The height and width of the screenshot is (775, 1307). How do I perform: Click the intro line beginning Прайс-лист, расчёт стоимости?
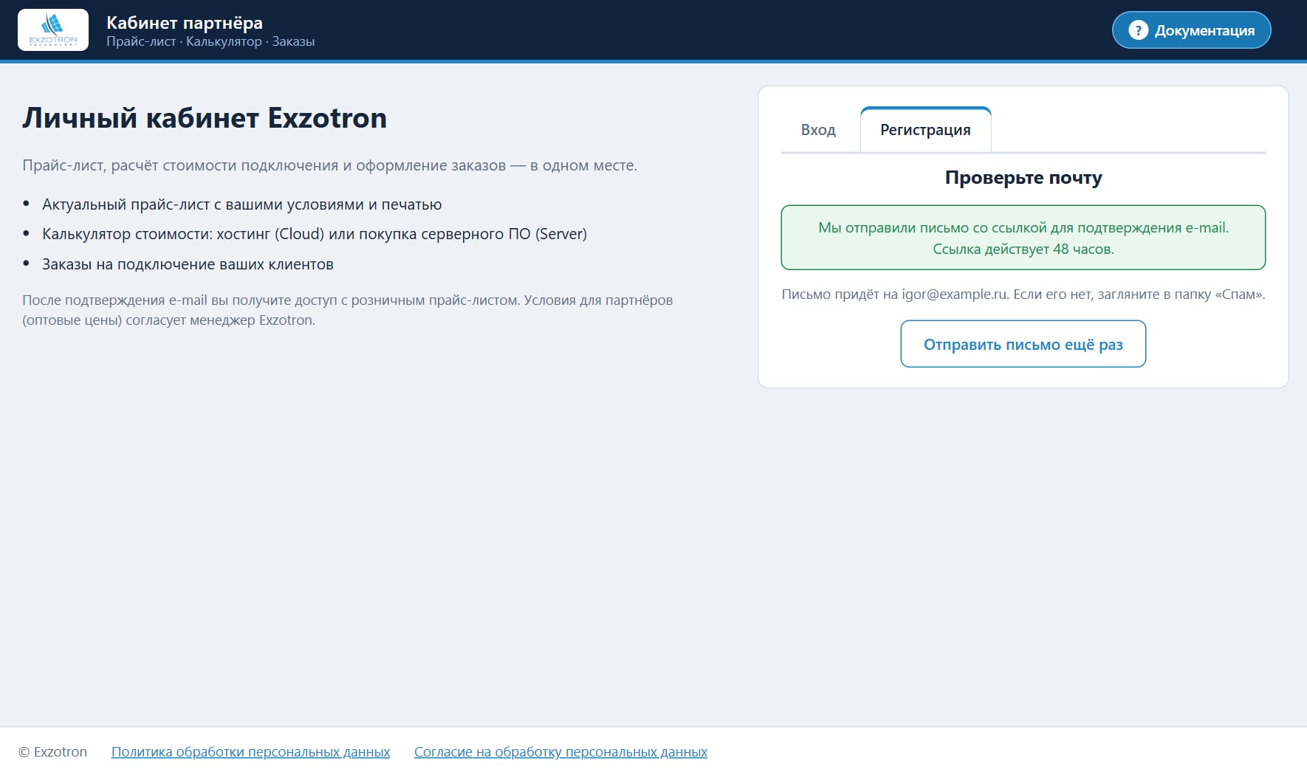click(329, 165)
